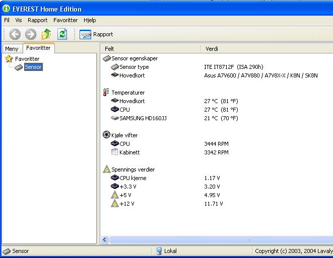This screenshot has width=333, height=258.
Task: Click the Hovedkort icon under Sensor egenskaper
Action: [x=115, y=75]
